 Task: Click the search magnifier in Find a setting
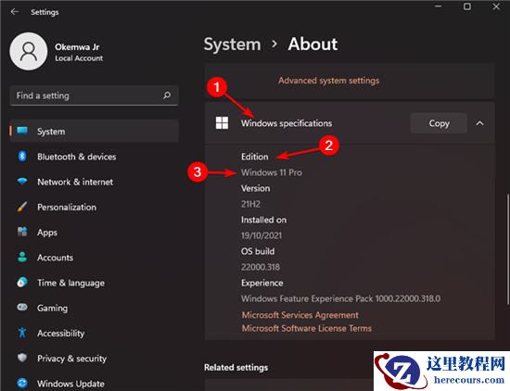[x=167, y=95]
